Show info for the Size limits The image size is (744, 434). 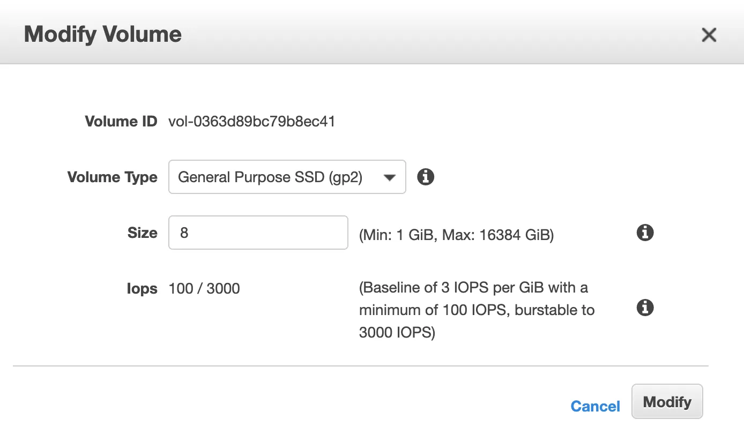click(x=645, y=233)
